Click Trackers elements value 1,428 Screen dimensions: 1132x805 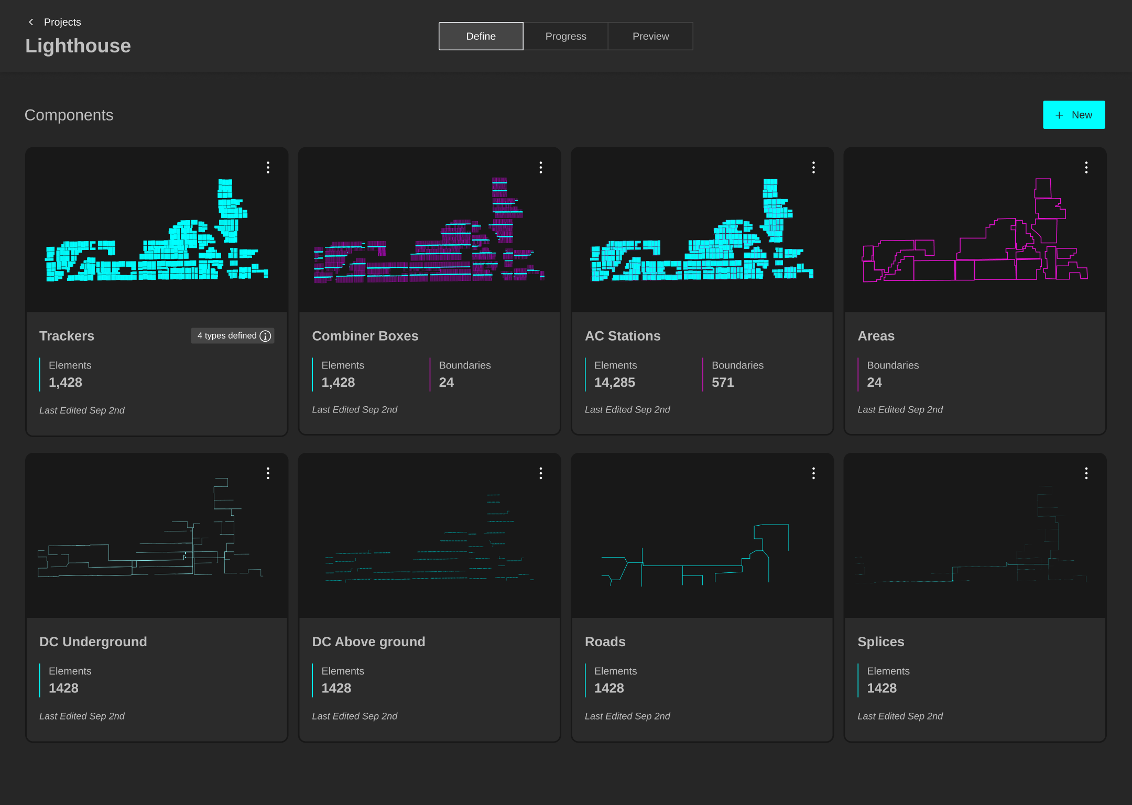pyautogui.click(x=66, y=382)
